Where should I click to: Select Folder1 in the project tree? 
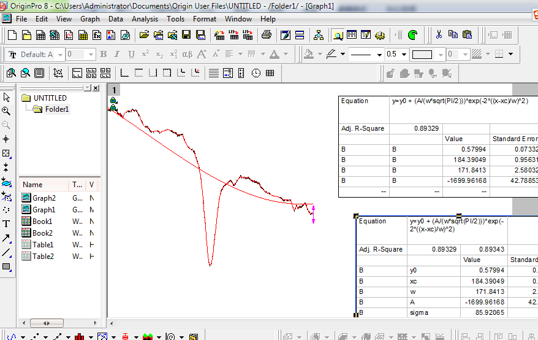click(x=57, y=109)
